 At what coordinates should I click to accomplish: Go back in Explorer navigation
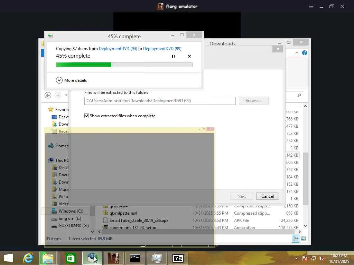[48, 95]
